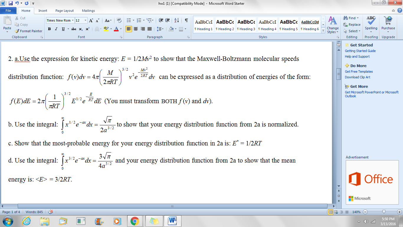Select the Format Painter tool

tap(29, 31)
